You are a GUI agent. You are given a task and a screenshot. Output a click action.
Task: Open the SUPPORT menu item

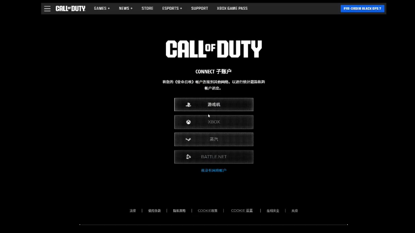[x=199, y=9]
